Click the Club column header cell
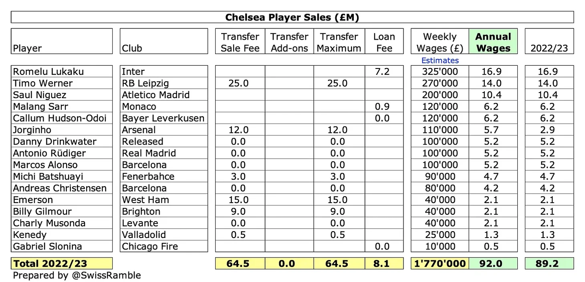 point(163,42)
